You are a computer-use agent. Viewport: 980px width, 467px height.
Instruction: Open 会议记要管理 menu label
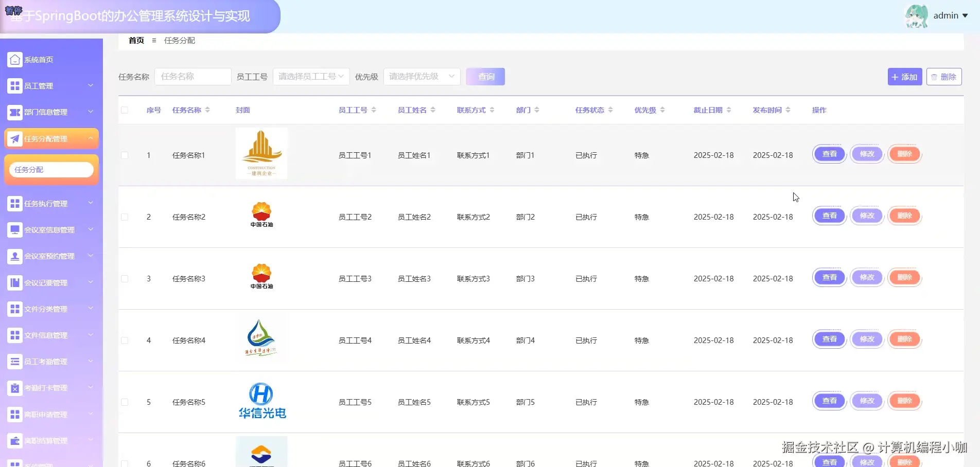(46, 283)
